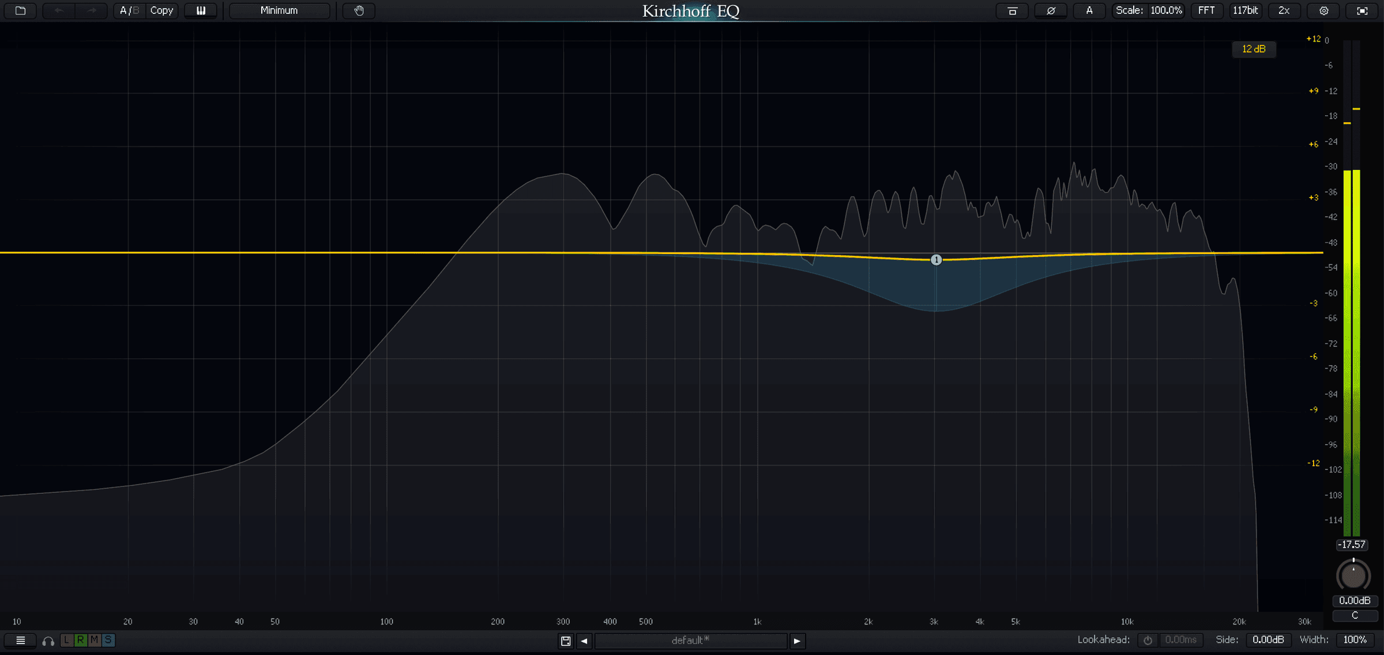Toggle auto gain A button

pyautogui.click(x=1089, y=10)
